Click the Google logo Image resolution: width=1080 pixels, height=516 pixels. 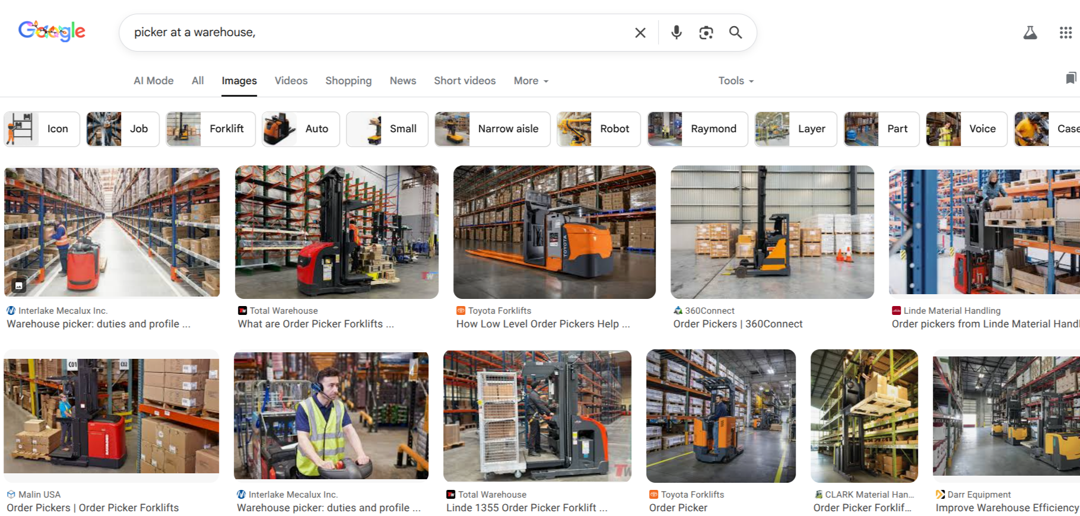coord(52,31)
